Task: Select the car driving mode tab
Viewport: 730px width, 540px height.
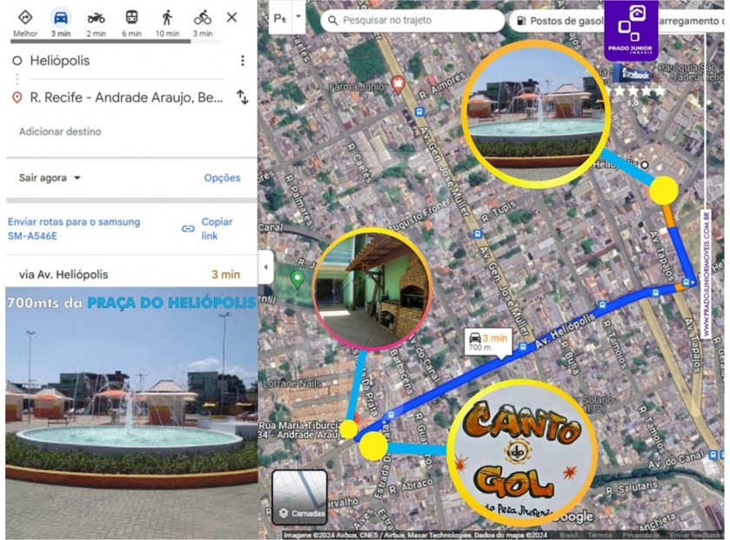Action: pos(61,23)
